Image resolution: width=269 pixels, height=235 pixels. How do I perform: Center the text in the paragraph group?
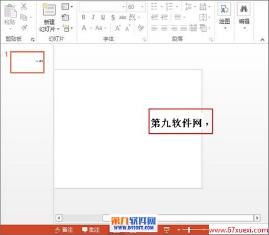click(164, 28)
